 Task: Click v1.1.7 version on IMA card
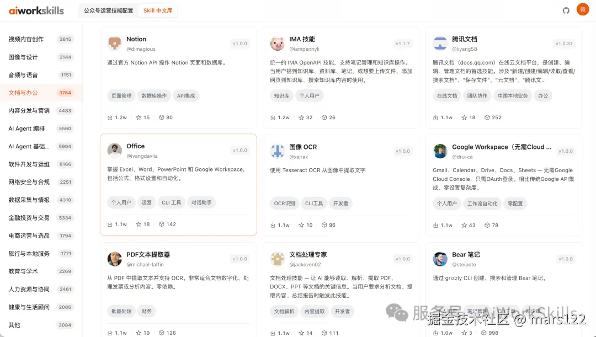(402, 44)
